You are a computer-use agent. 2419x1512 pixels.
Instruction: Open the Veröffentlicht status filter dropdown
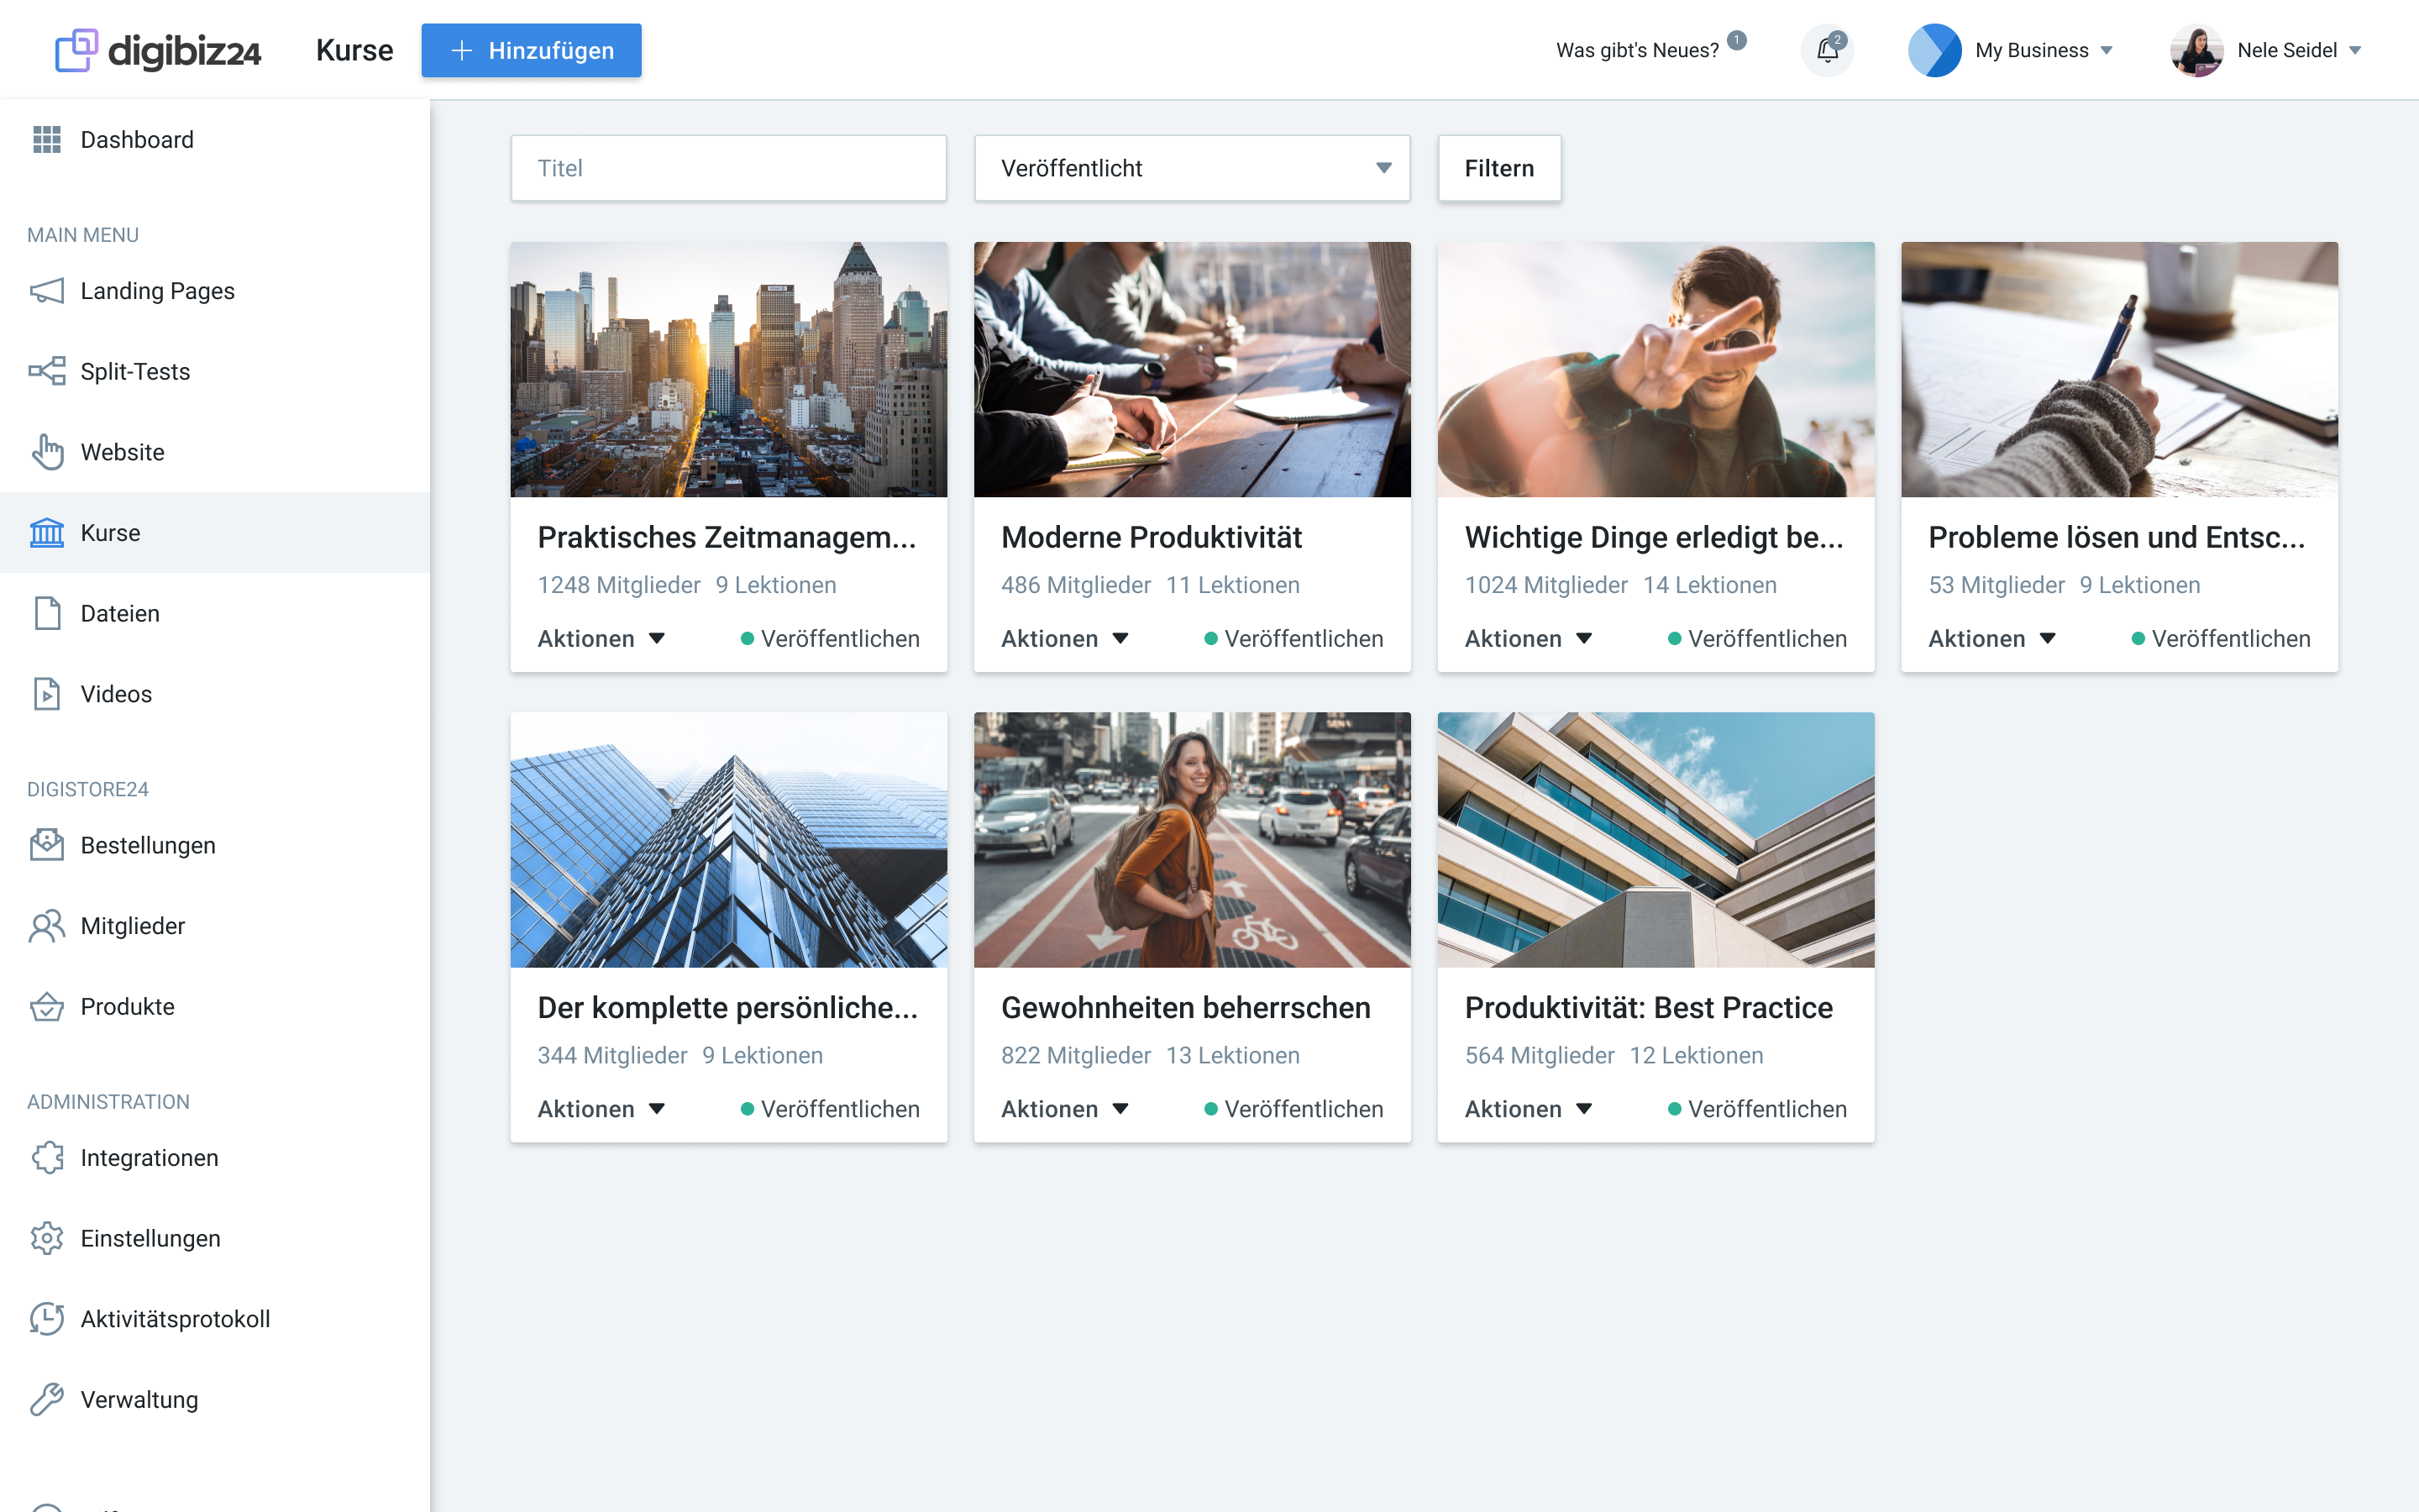click(x=1192, y=168)
